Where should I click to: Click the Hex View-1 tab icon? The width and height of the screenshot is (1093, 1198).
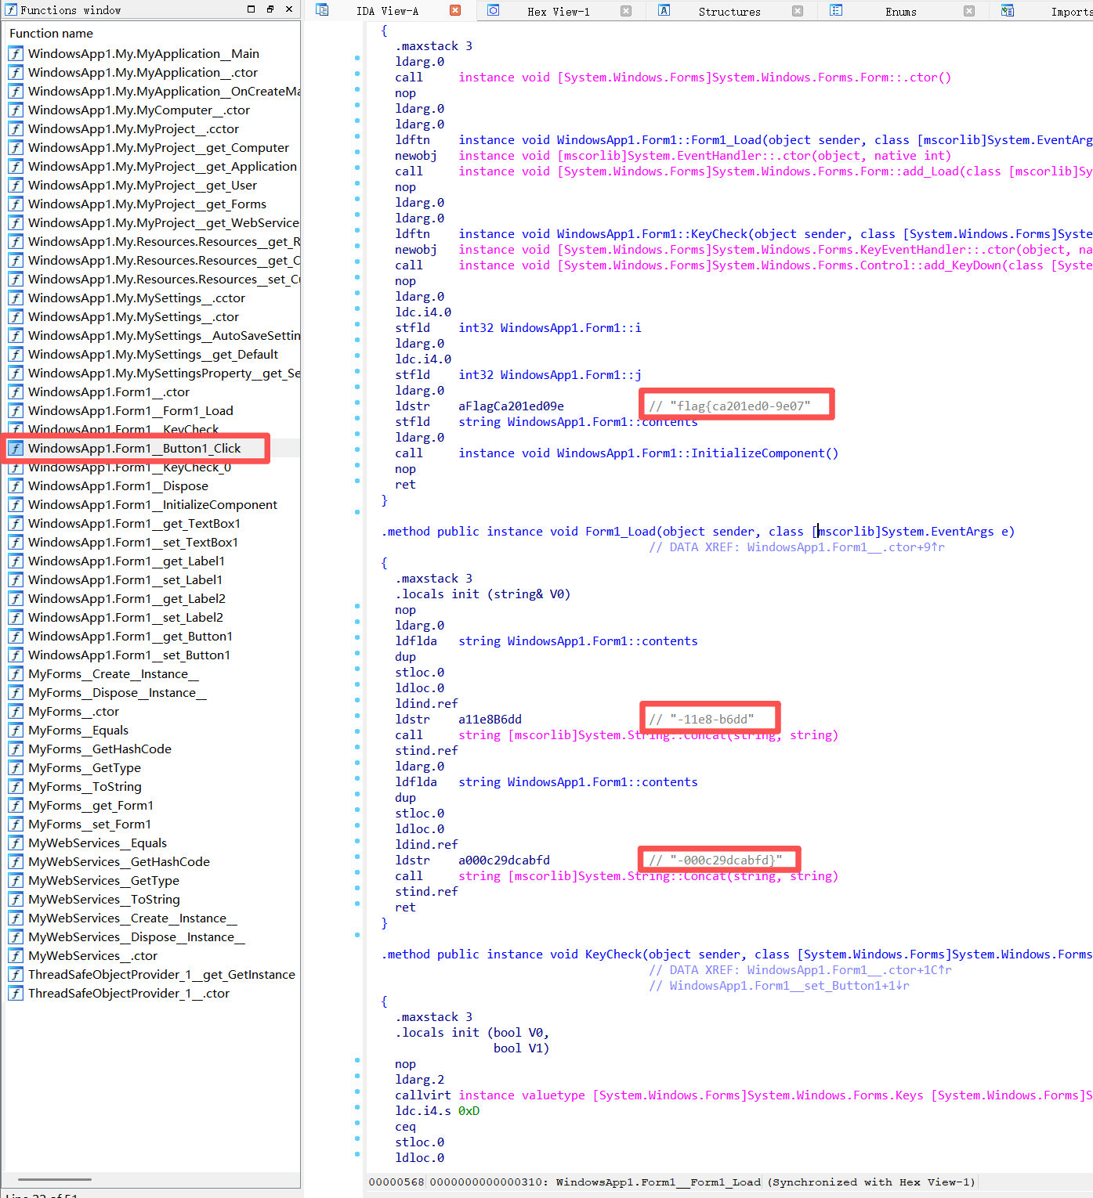pos(493,10)
